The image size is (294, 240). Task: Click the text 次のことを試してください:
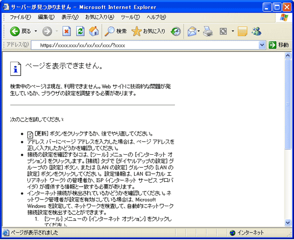click(37, 120)
